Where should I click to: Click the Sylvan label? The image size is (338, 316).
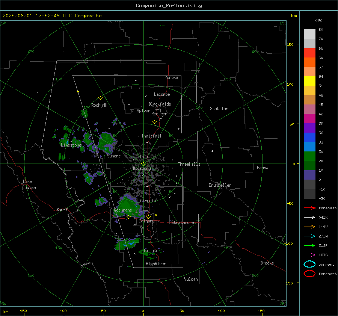(143, 111)
